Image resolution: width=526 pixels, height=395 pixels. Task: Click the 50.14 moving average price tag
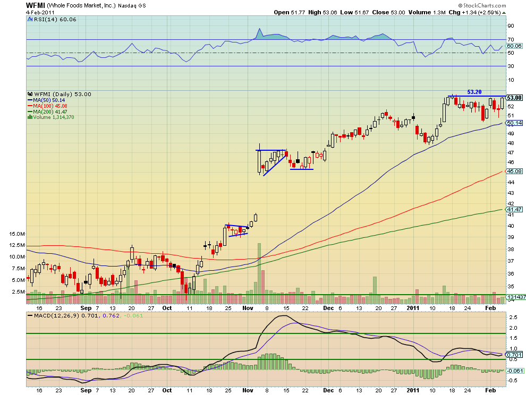tap(514, 123)
